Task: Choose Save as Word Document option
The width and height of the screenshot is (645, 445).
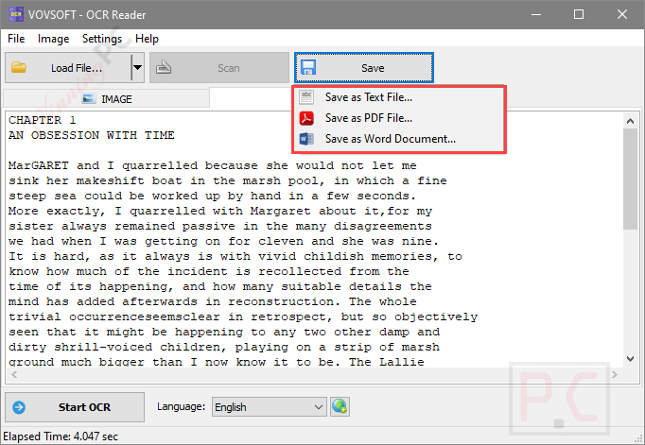Action: point(398,139)
